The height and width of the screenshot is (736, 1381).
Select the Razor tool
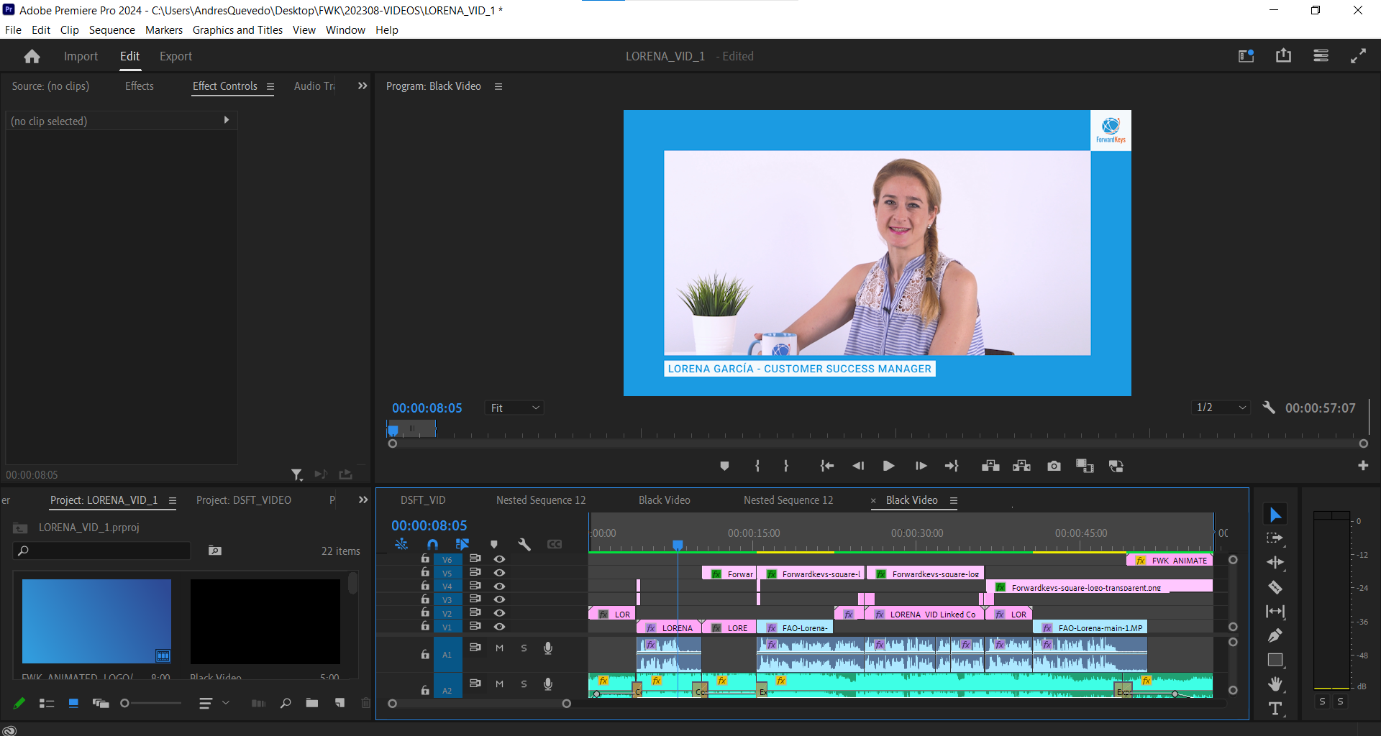tap(1275, 587)
